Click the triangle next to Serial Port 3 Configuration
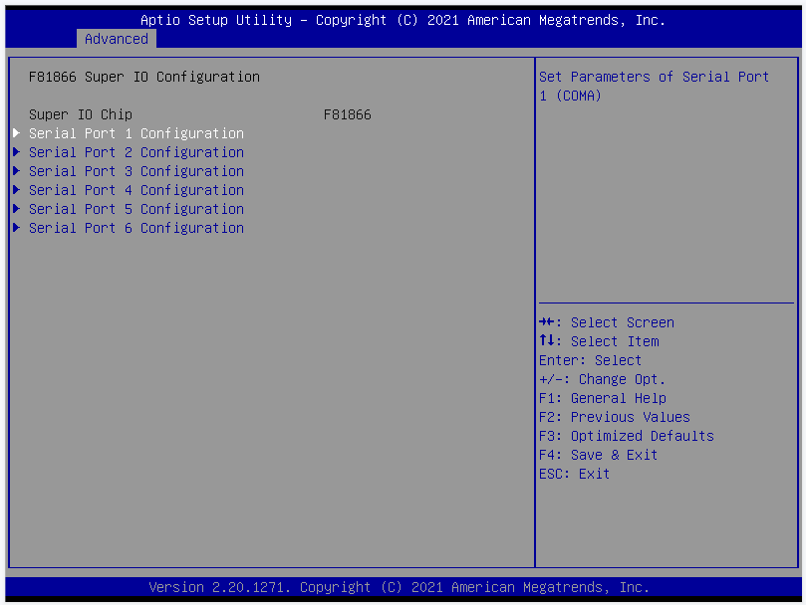The width and height of the screenshot is (806, 605). tap(16, 171)
